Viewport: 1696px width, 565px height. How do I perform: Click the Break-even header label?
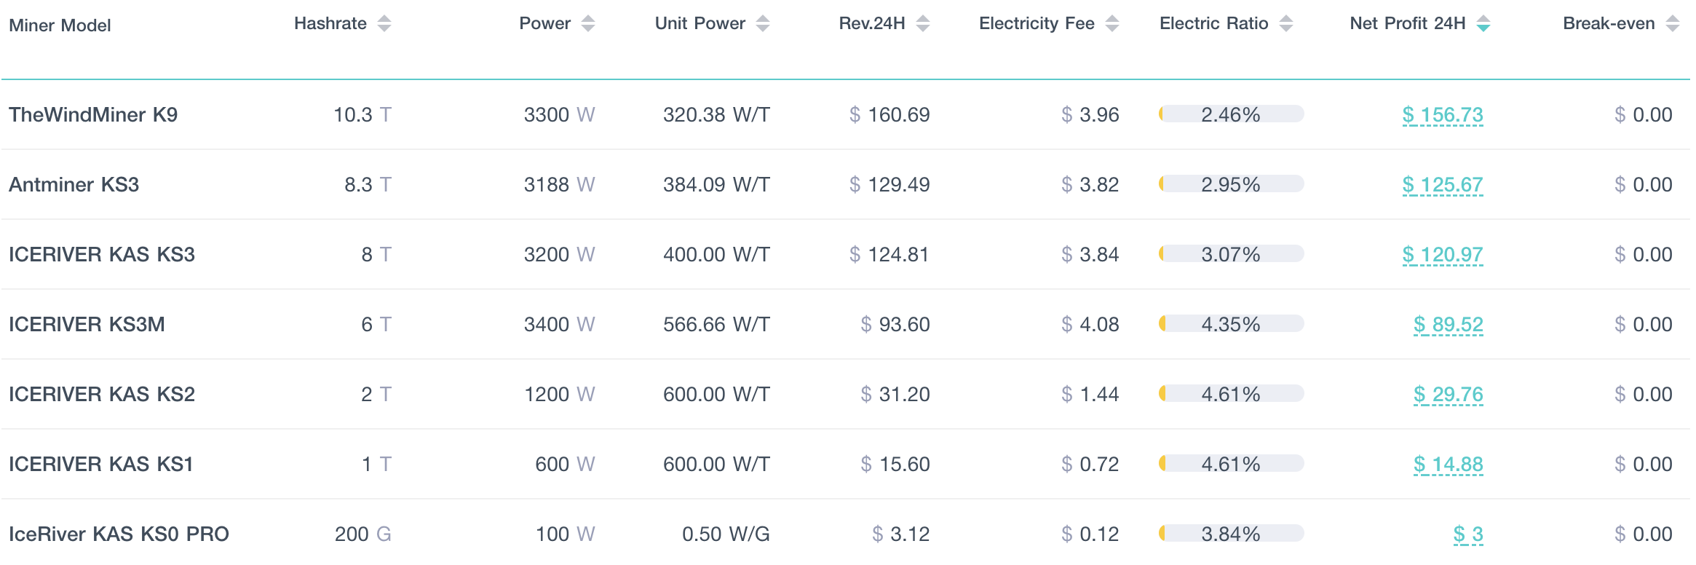(1609, 23)
